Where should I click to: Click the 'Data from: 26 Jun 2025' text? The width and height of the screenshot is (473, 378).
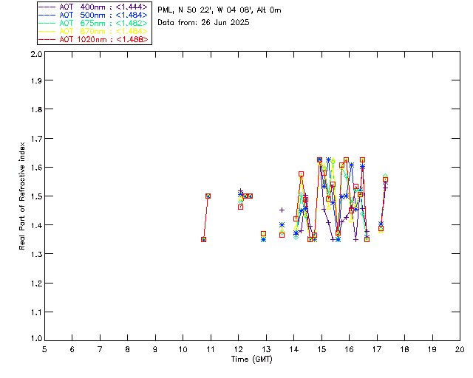pyautogui.click(x=203, y=22)
